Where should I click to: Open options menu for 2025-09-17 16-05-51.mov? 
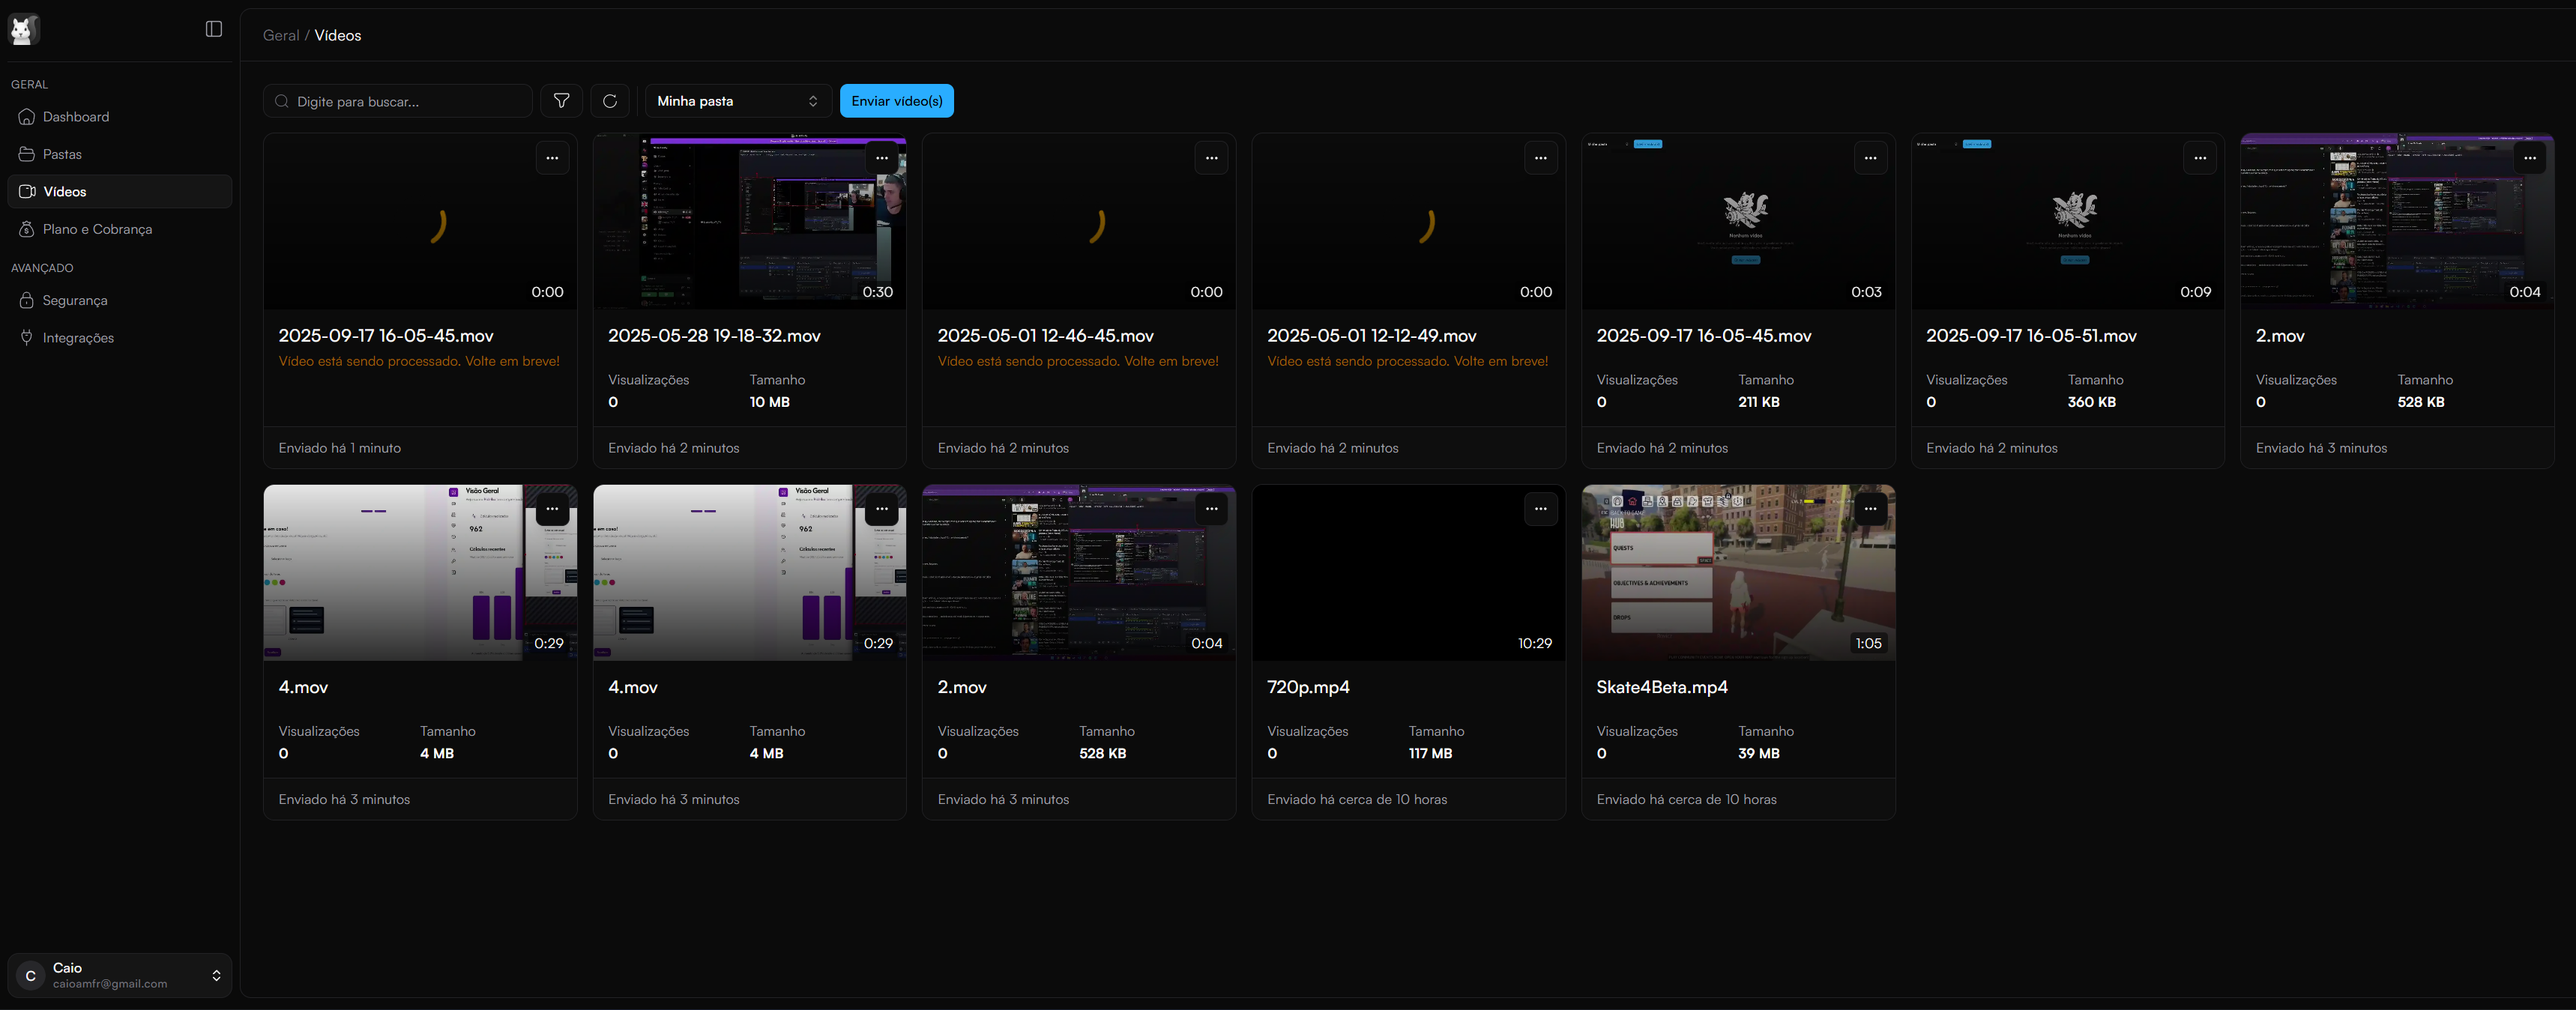coord(2200,158)
